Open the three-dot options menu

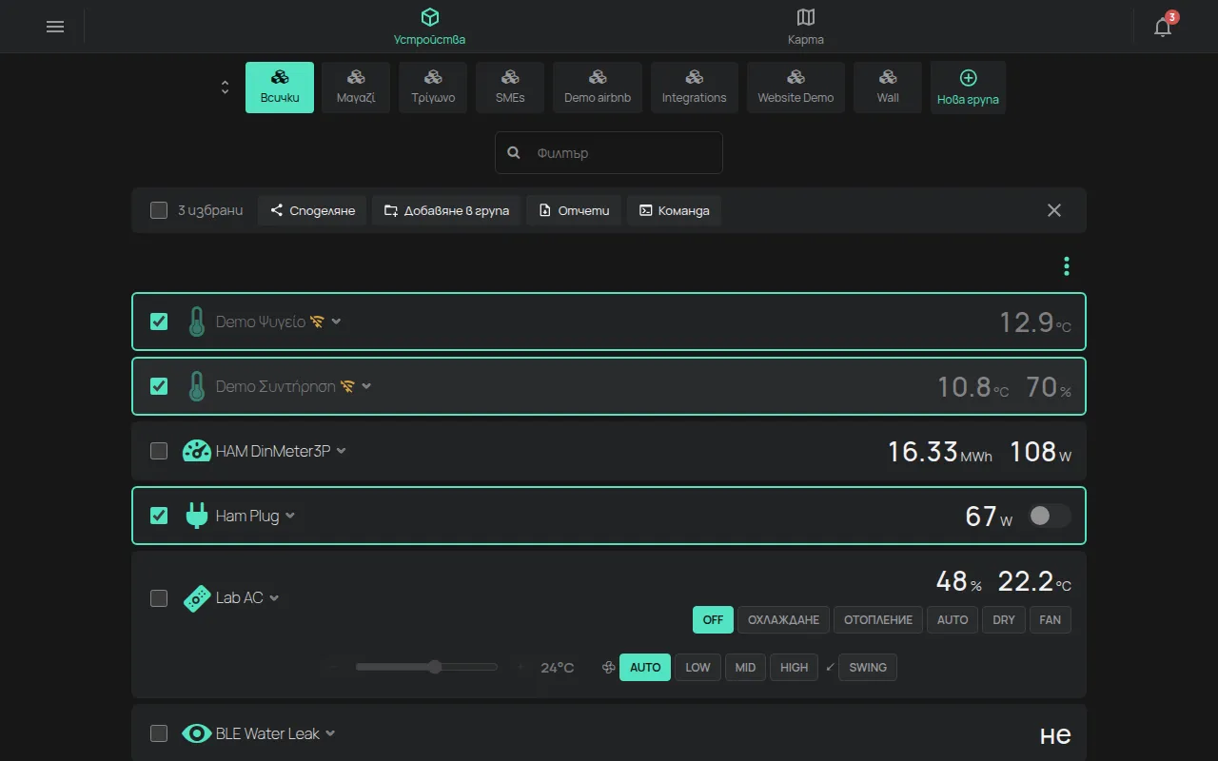tap(1067, 266)
